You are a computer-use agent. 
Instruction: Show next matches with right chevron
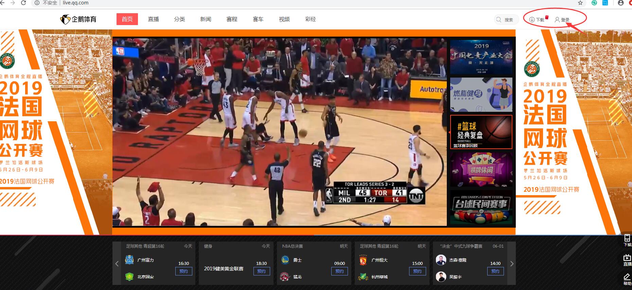512,264
